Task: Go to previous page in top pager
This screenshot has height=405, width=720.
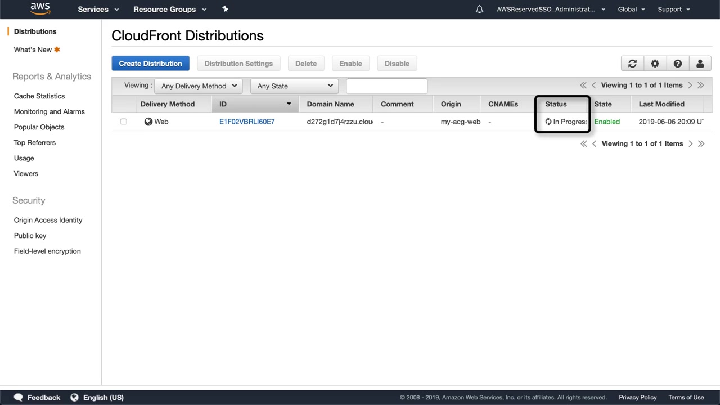Action: click(594, 85)
